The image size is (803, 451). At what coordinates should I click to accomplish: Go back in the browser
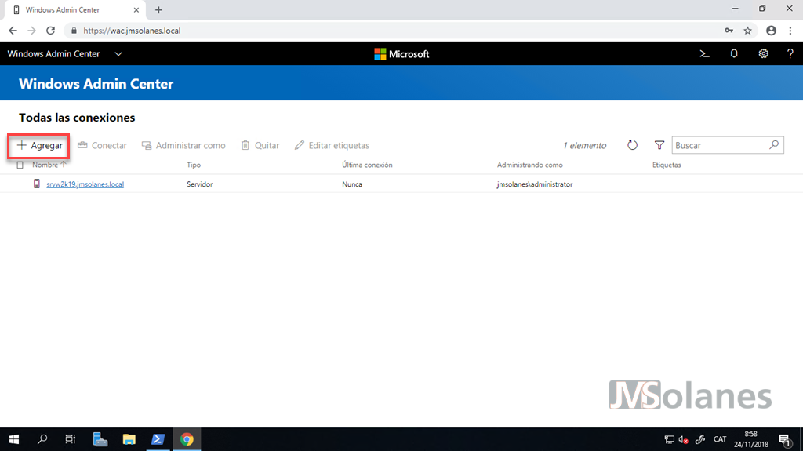13,31
